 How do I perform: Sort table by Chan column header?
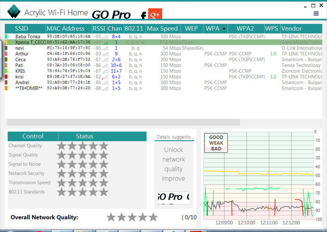pyautogui.click(x=115, y=28)
